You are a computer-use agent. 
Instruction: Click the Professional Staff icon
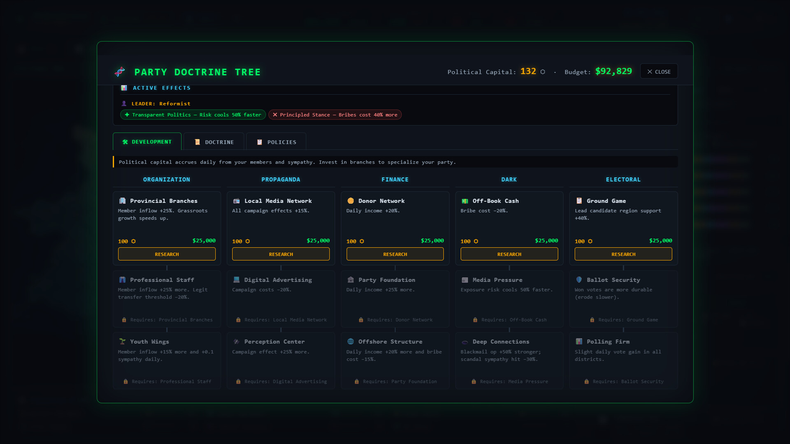122,280
